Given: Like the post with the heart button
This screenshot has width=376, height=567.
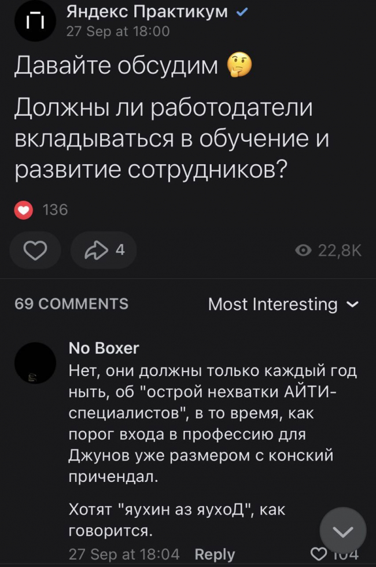Looking at the screenshot, I should click(x=35, y=250).
